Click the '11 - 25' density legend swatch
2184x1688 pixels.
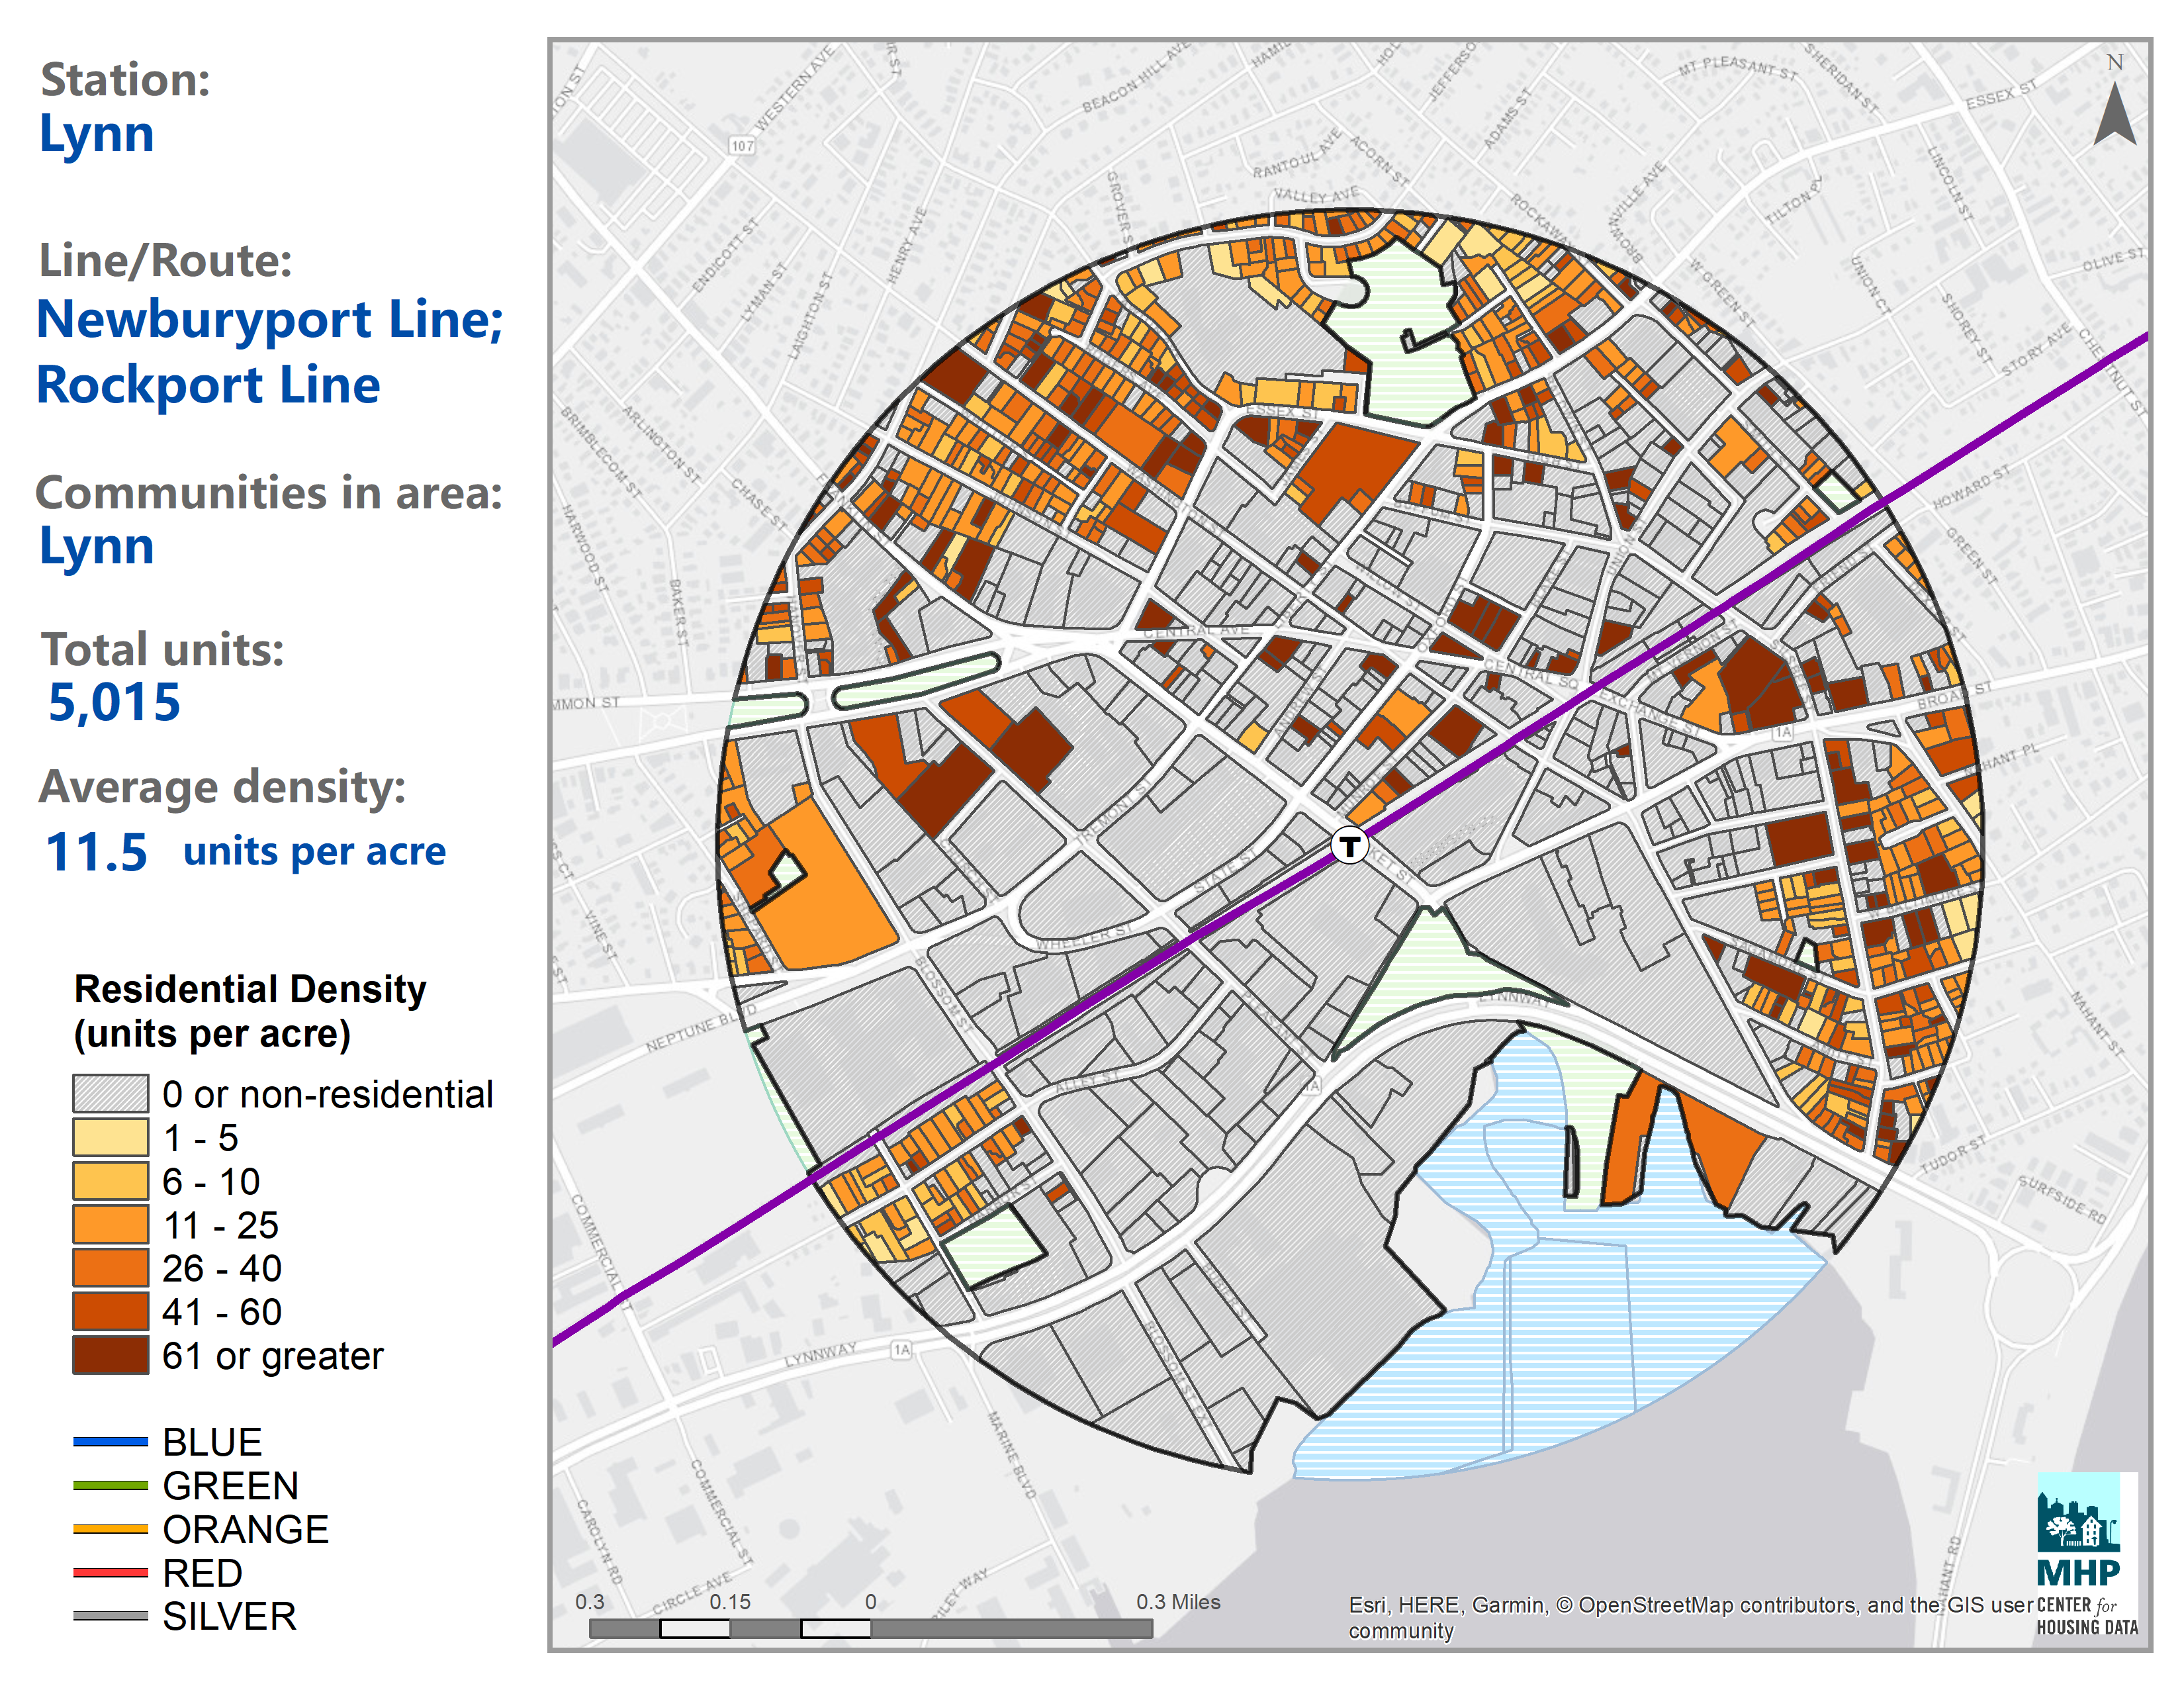(110, 1225)
